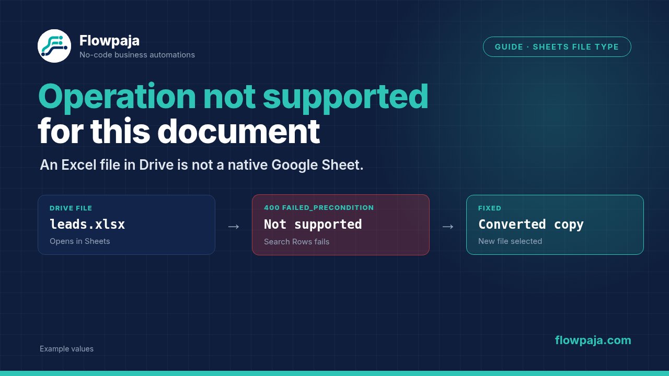Click the Flowpaja brand name

coord(109,40)
